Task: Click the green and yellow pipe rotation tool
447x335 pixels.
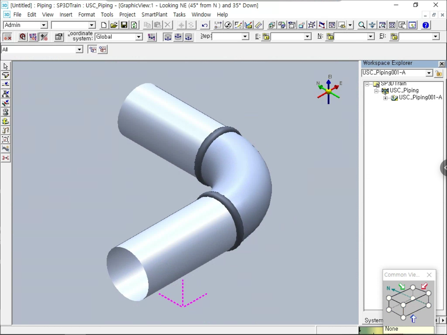Action: [6, 121]
